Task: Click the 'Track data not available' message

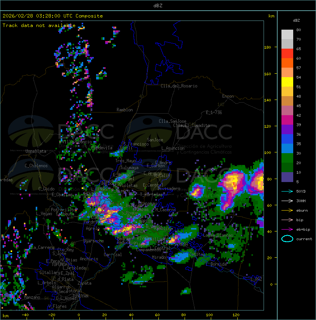Action: (x=39, y=25)
